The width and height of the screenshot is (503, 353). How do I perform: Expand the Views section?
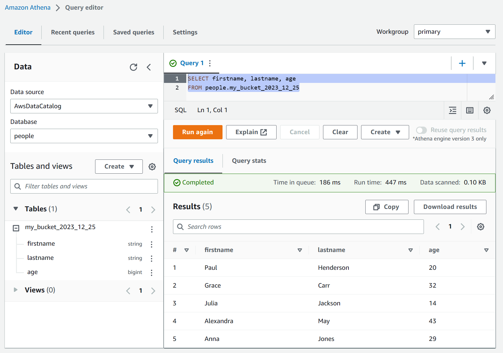(15, 290)
